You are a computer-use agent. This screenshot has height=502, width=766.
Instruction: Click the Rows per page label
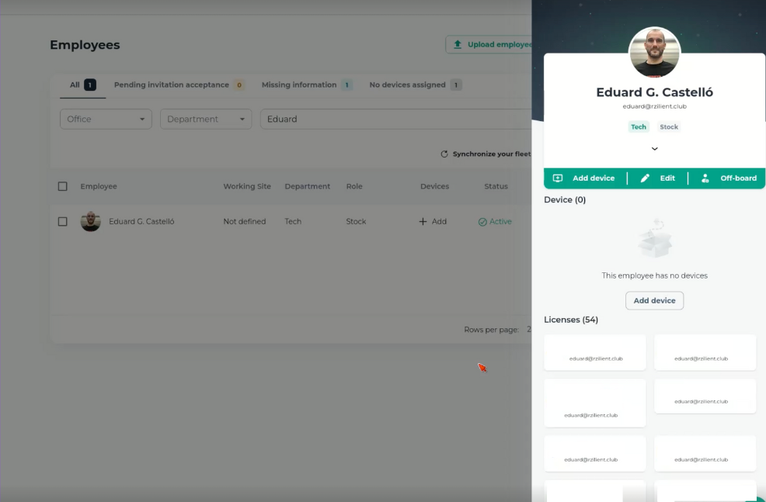(491, 330)
